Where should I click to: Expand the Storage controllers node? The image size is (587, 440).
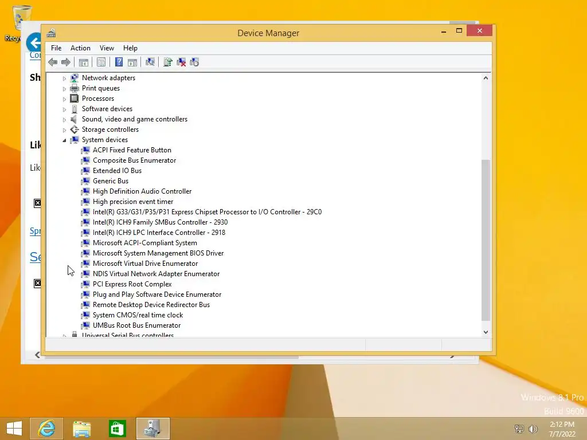click(x=64, y=130)
